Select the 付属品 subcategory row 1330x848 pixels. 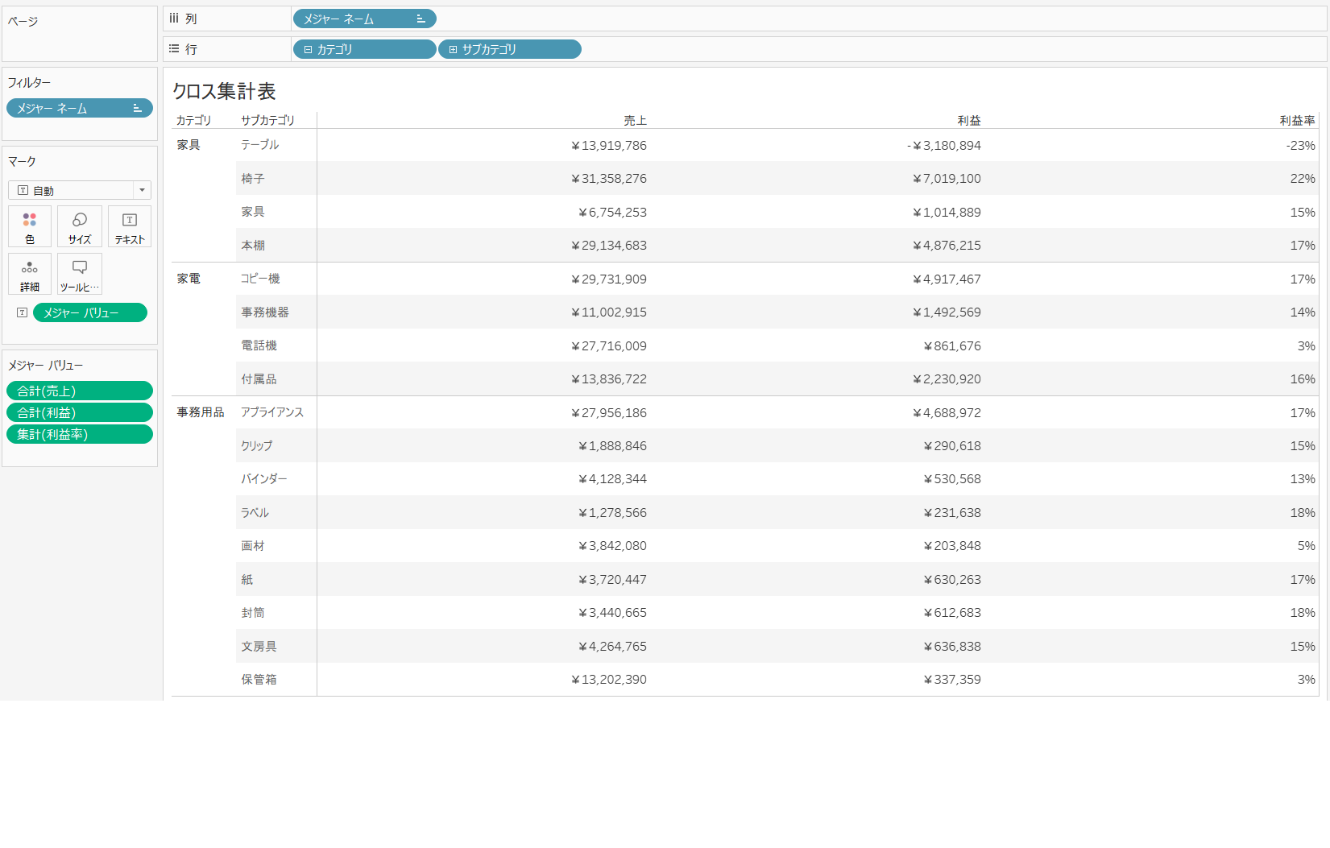pos(259,379)
